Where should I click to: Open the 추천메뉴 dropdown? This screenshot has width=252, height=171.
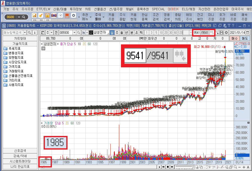91,17
